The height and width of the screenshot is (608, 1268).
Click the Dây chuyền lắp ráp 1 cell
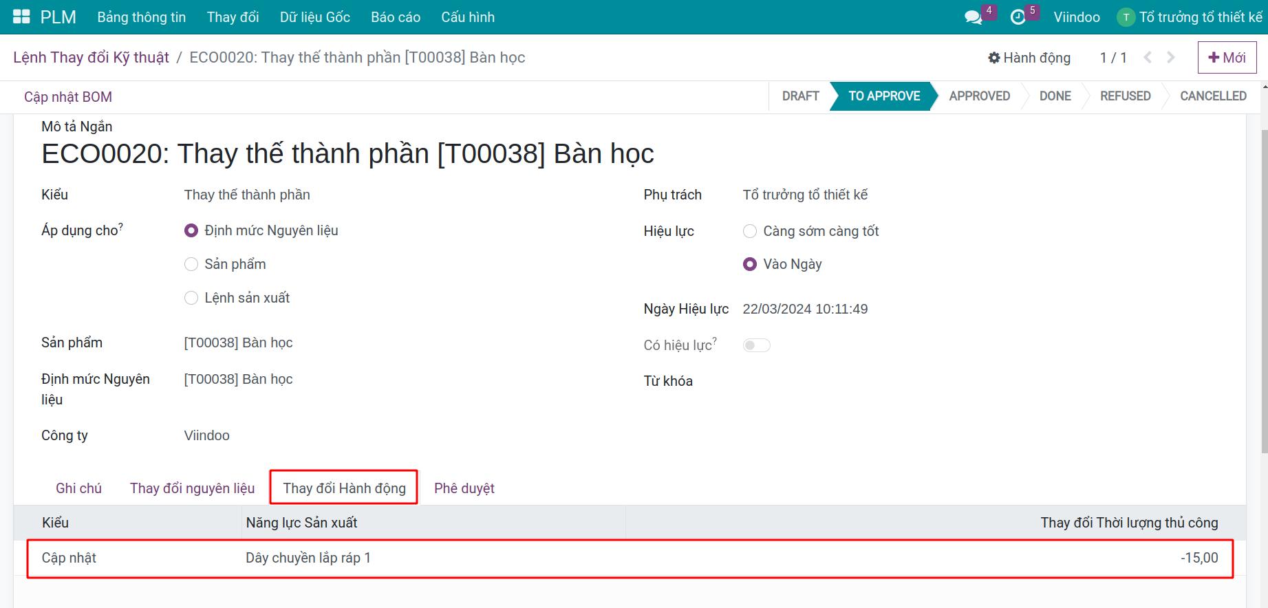(308, 558)
